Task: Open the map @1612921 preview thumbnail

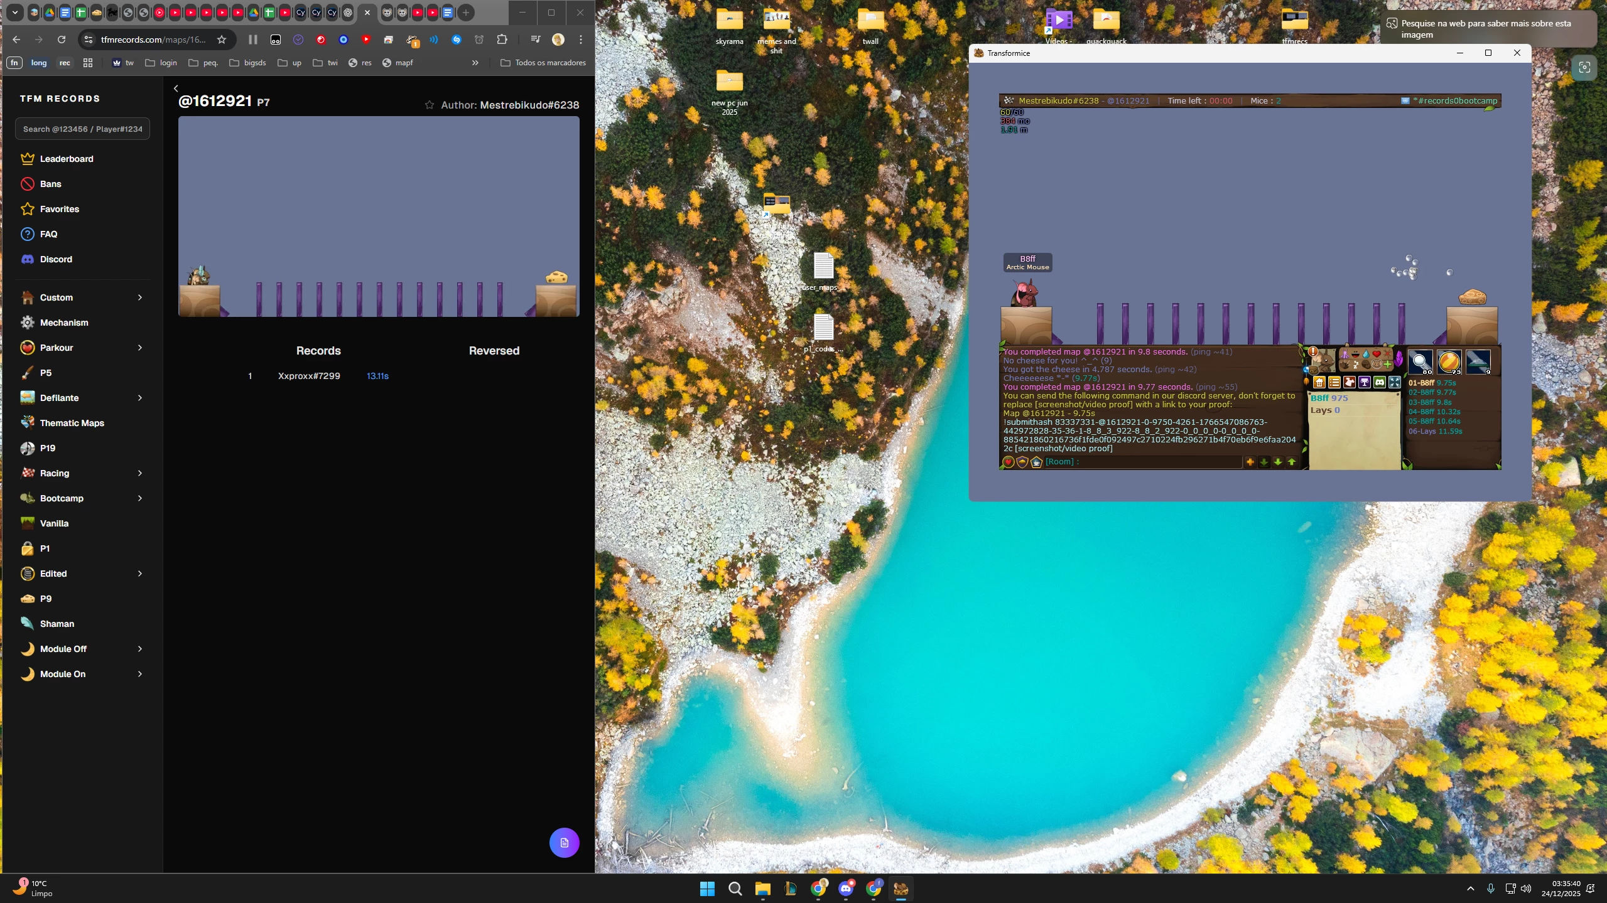Action: click(379, 216)
